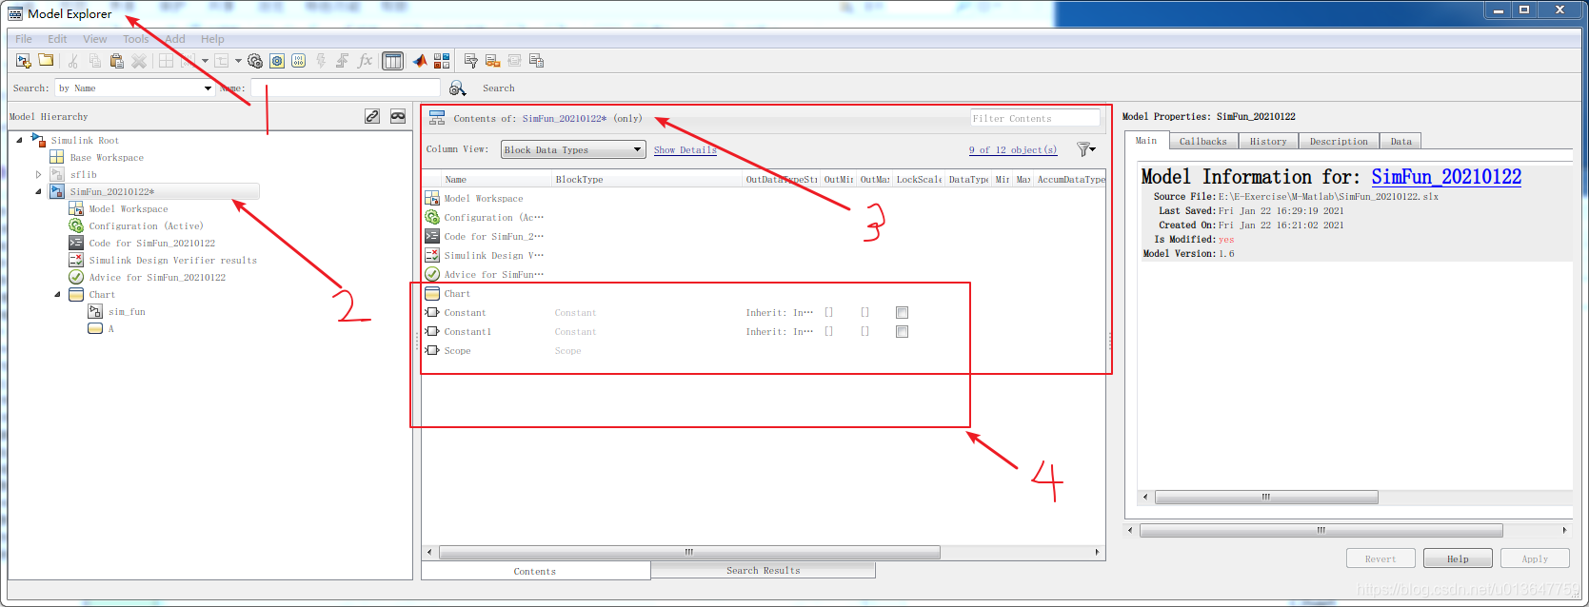This screenshot has width=1589, height=607.
Task: Click the row filter options toolbar icon
Action: pyautogui.click(x=470, y=61)
